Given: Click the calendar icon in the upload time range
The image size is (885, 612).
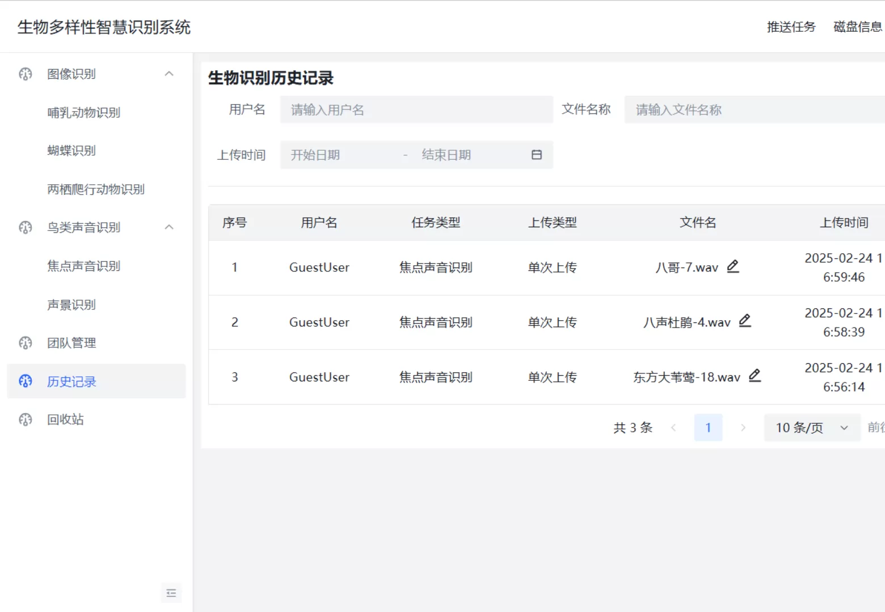Looking at the screenshot, I should coord(537,155).
